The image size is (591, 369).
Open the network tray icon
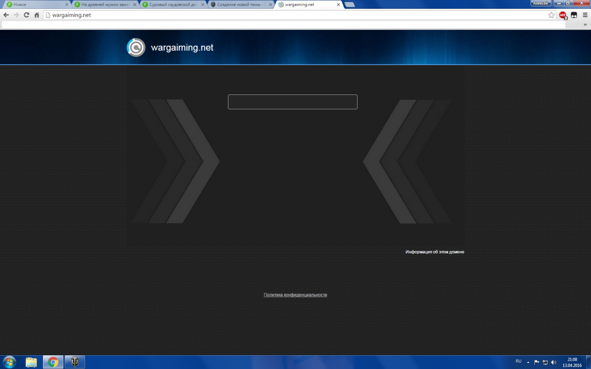545,362
